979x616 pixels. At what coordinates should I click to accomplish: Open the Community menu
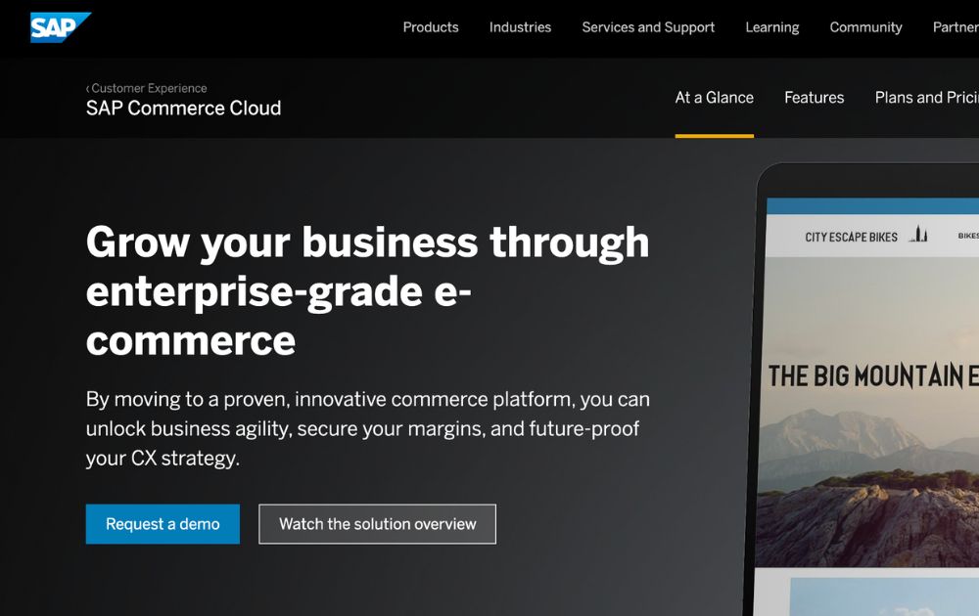865,27
